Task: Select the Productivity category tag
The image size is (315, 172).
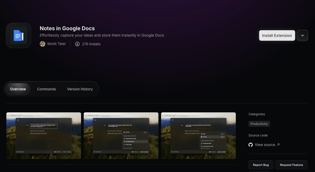Action: click(x=259, y=124)
